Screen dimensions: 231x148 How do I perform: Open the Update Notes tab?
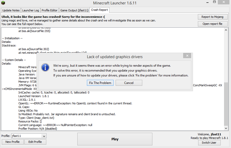pyautogui.click(x=11, y=10)
